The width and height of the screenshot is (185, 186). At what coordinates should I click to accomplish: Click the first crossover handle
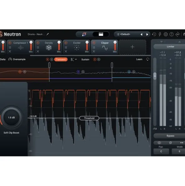pos(49,65)
